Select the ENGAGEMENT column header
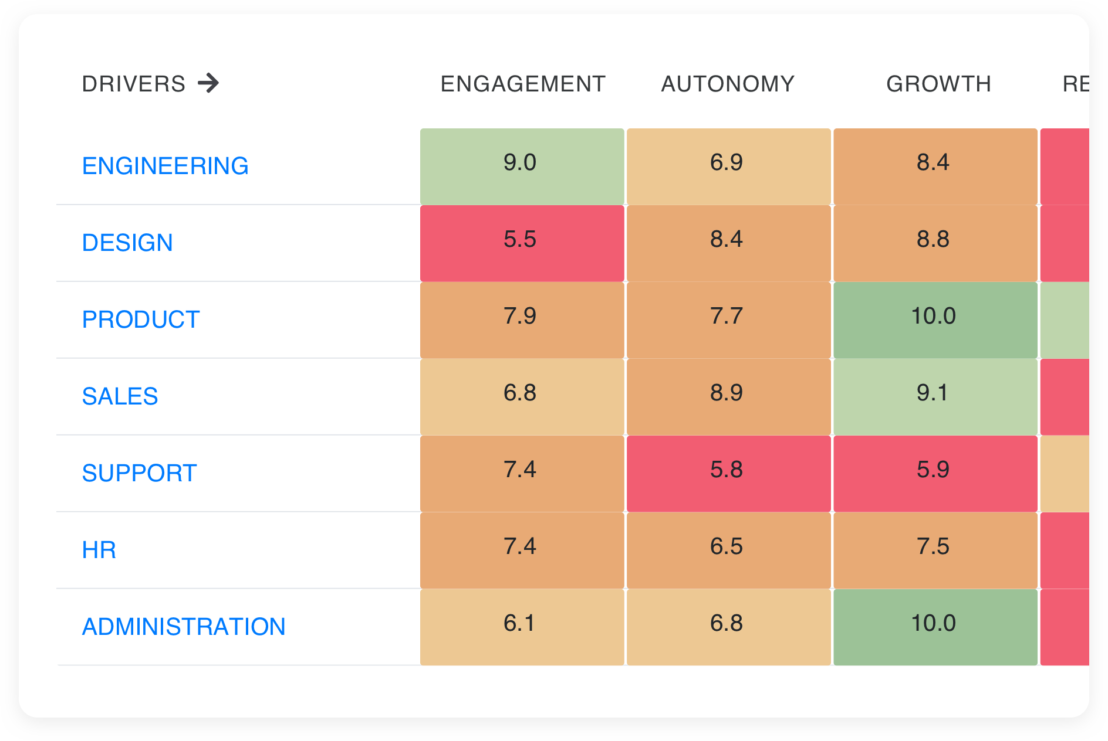 click(x=522, y=83)
